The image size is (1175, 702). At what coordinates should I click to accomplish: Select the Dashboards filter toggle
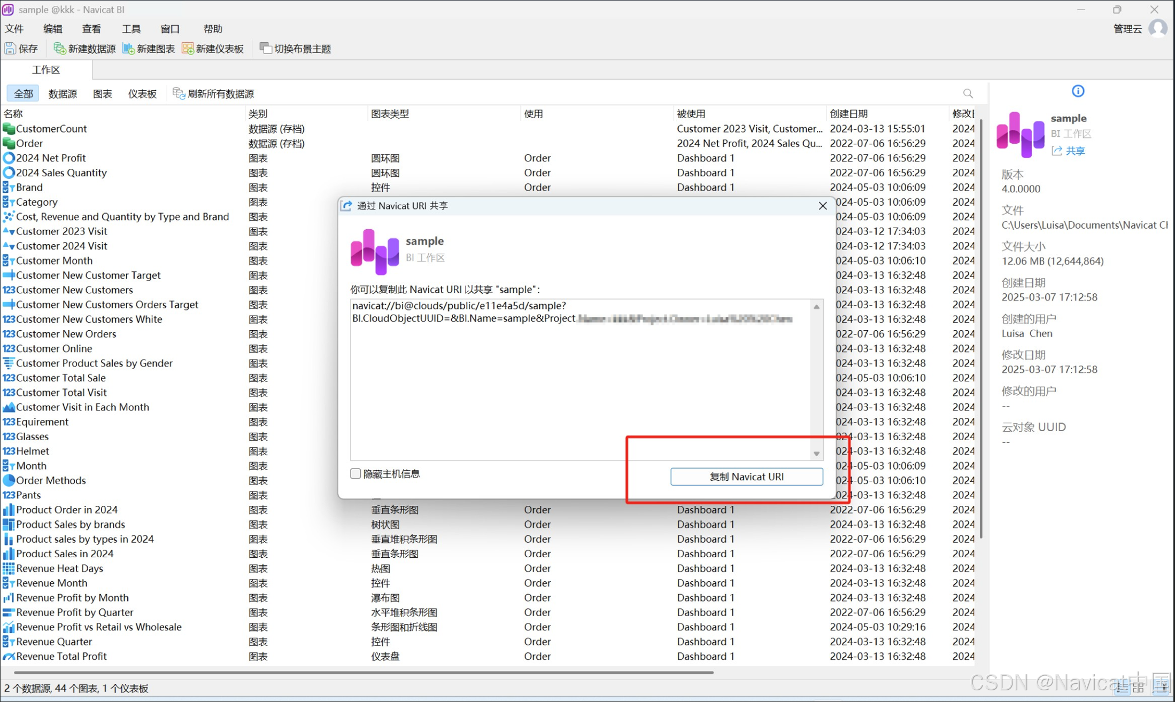[142, 94]
